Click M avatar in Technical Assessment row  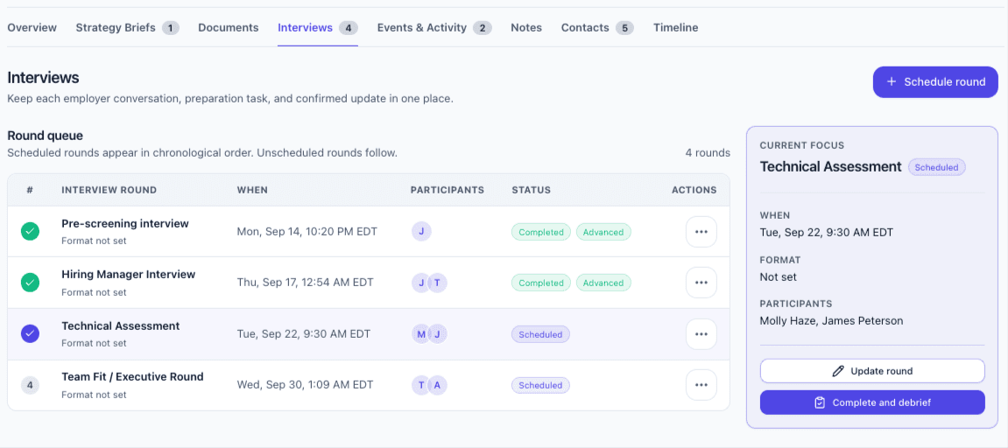[420, 333]
